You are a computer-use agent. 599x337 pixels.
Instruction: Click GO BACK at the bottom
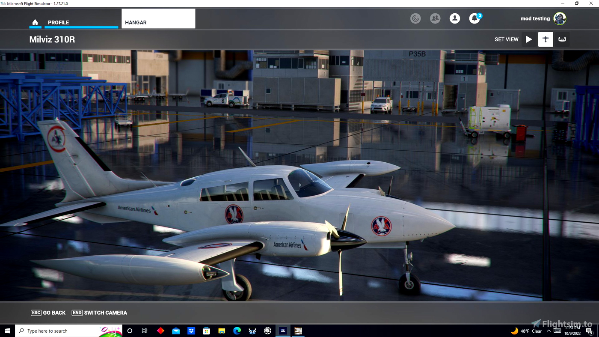click(48, 313)
